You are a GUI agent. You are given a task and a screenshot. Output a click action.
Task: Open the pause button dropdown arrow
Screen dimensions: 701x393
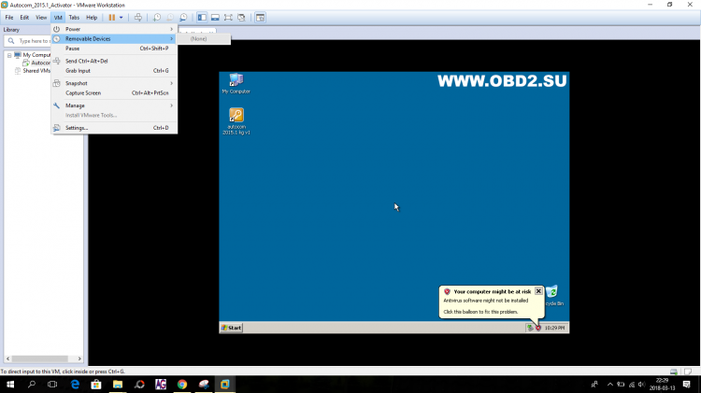point(122,18)
